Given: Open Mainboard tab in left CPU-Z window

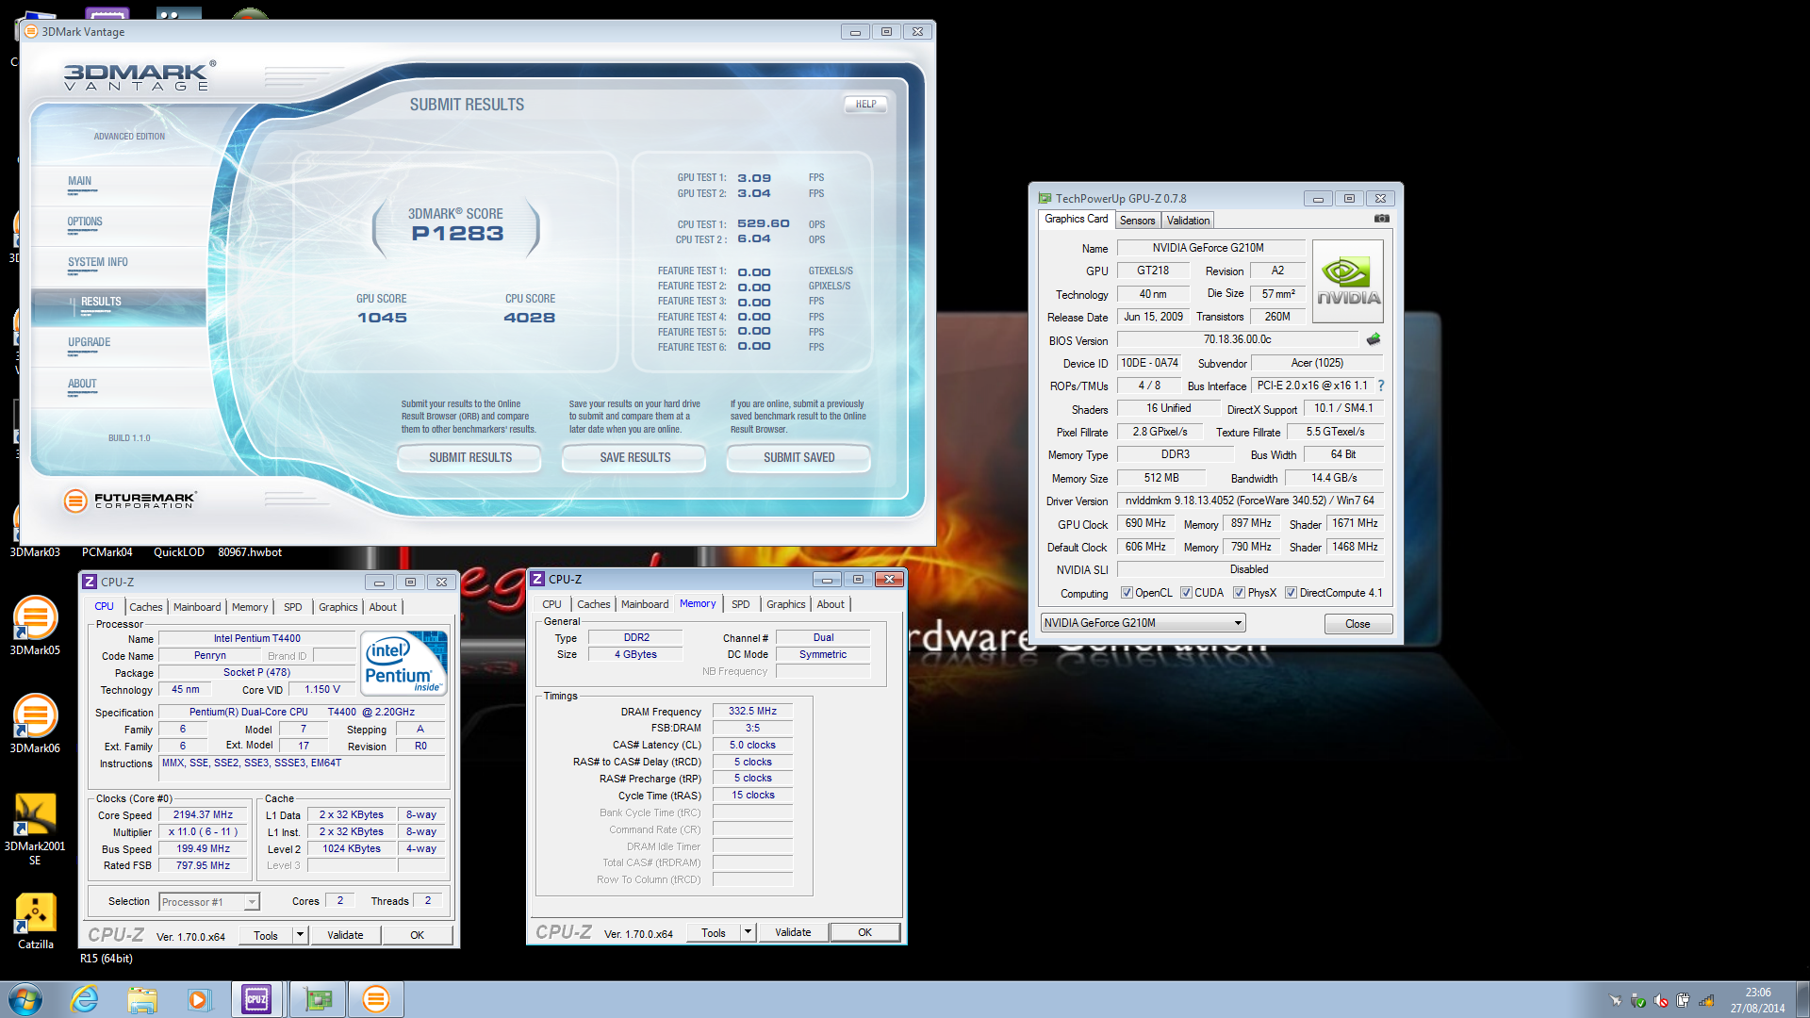Looking at the screenshot, I should coord(197,607).
